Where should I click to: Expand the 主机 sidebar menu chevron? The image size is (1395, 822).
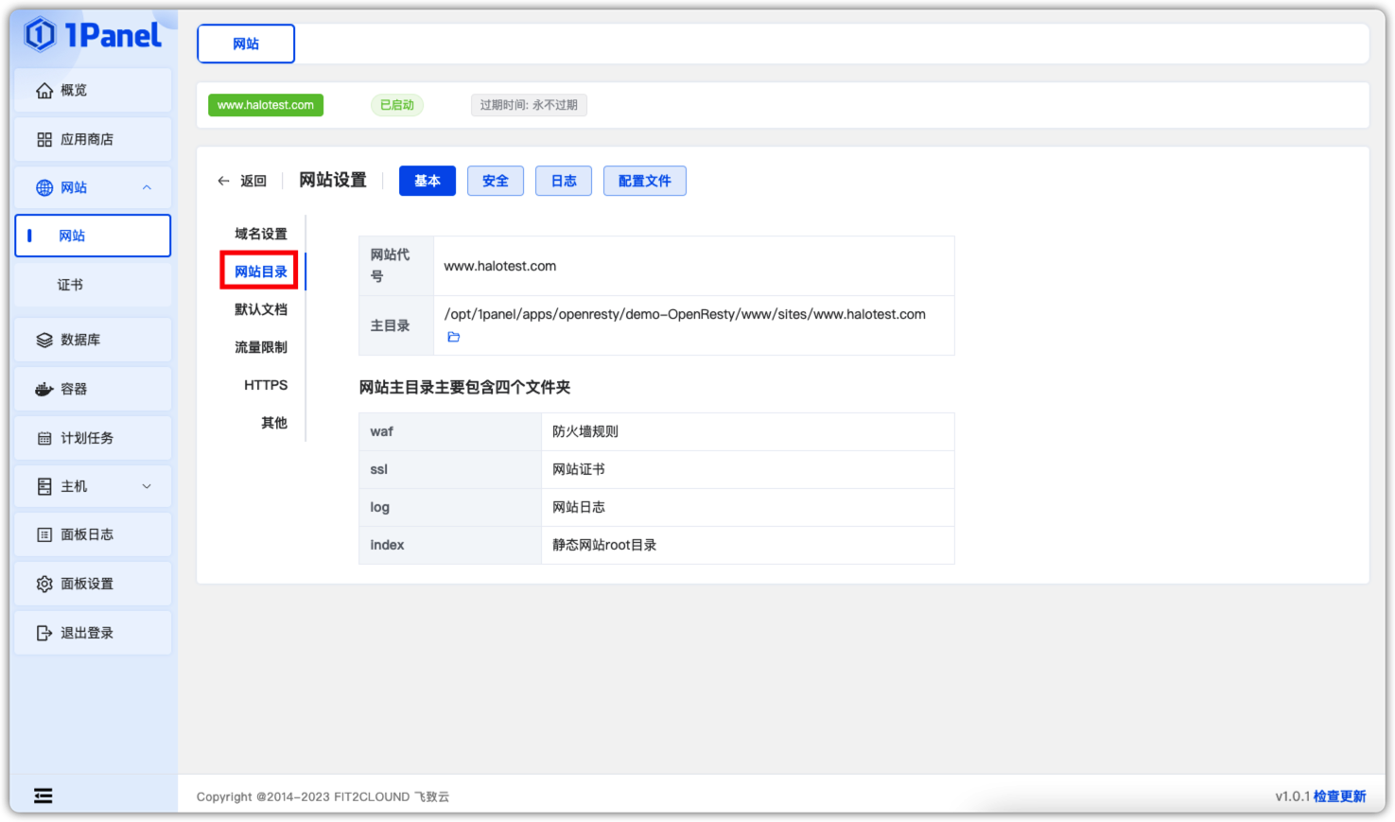(147, 486)
